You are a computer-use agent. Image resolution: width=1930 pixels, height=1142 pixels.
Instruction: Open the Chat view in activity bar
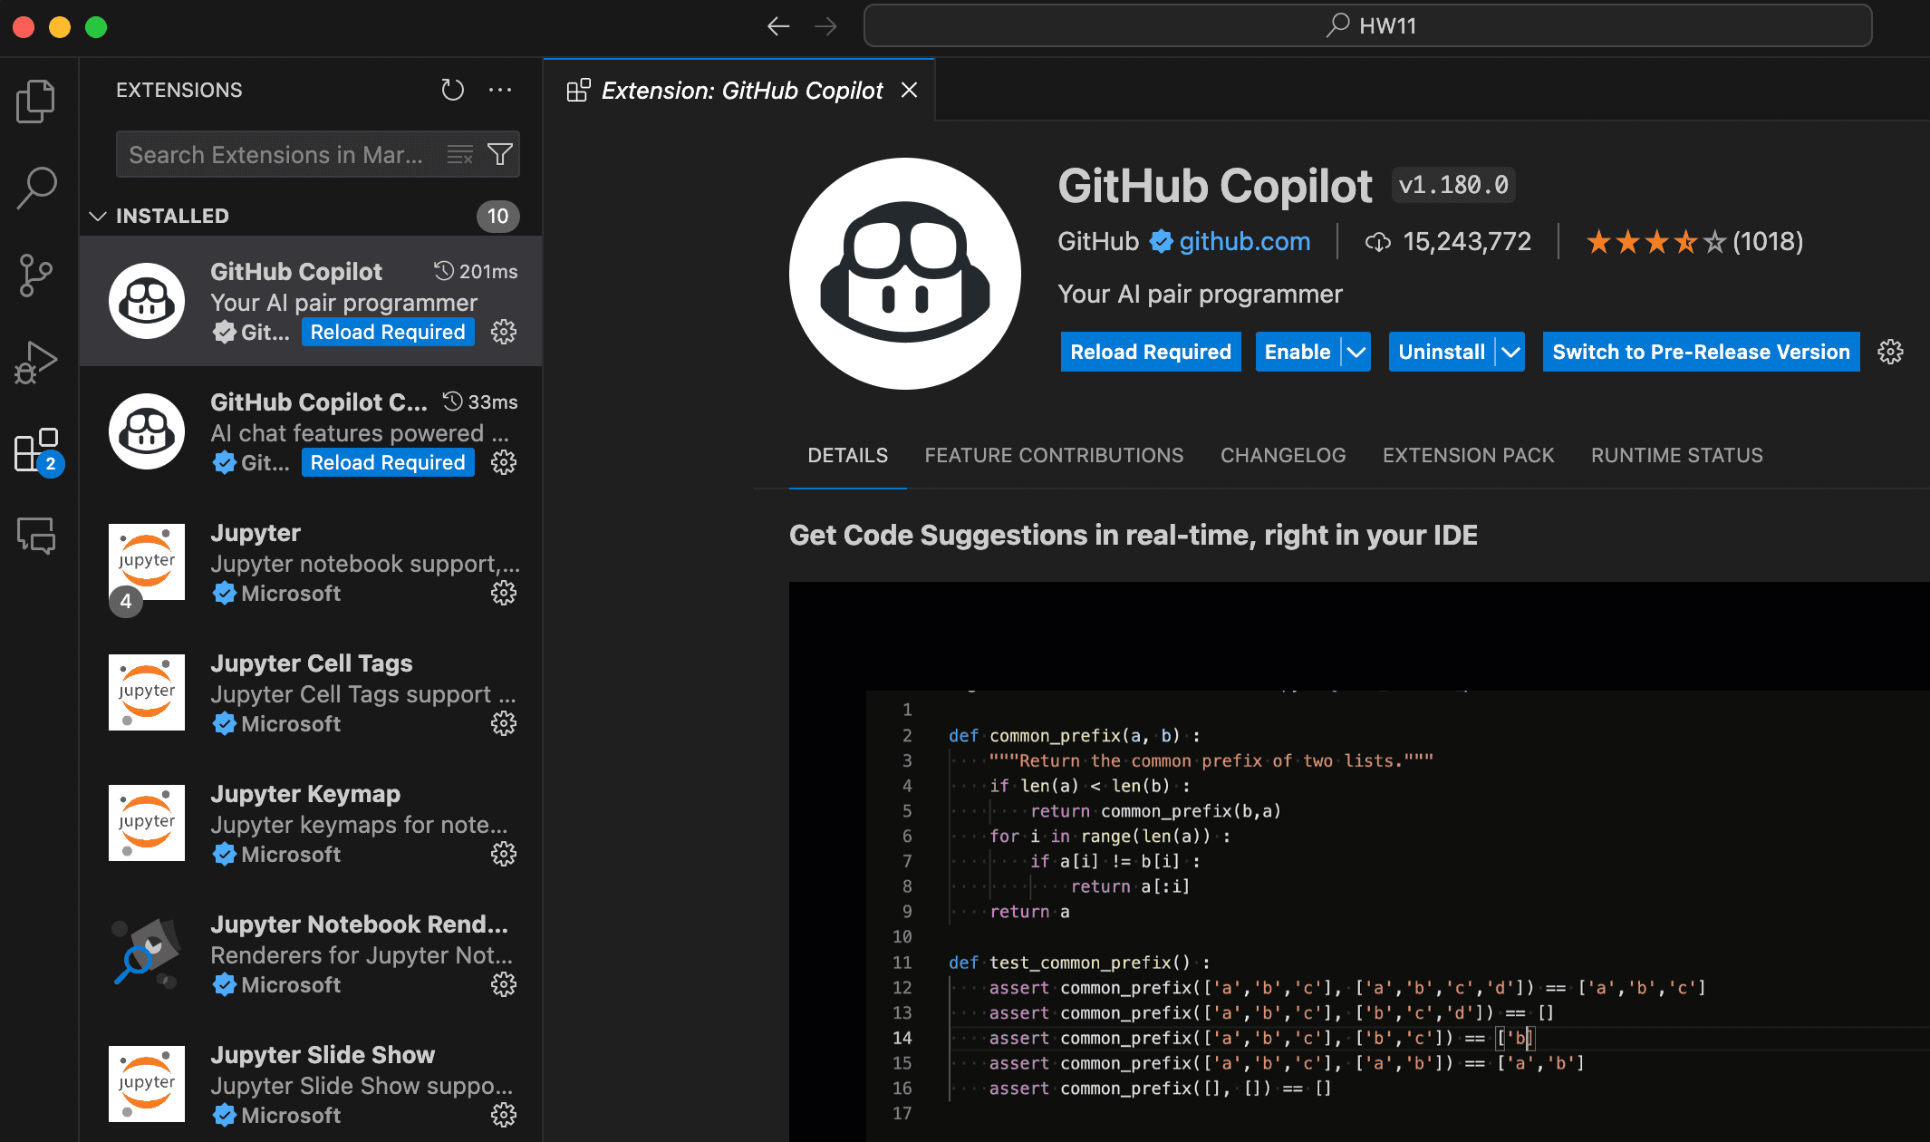coord(36,536)
